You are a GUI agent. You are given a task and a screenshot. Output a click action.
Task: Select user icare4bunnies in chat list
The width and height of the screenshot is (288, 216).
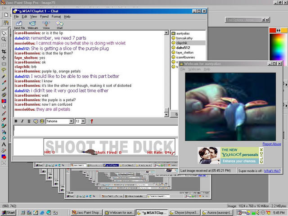tap(188, 57)
